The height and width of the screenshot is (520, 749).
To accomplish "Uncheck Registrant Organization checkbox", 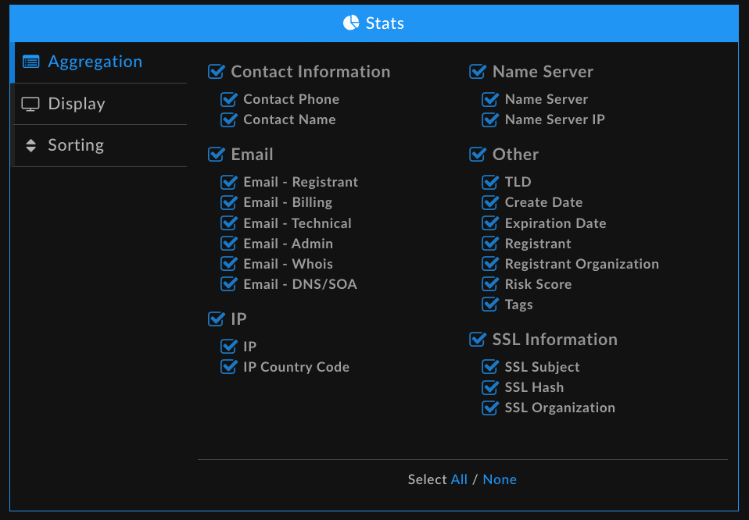I will pos(490,264).
